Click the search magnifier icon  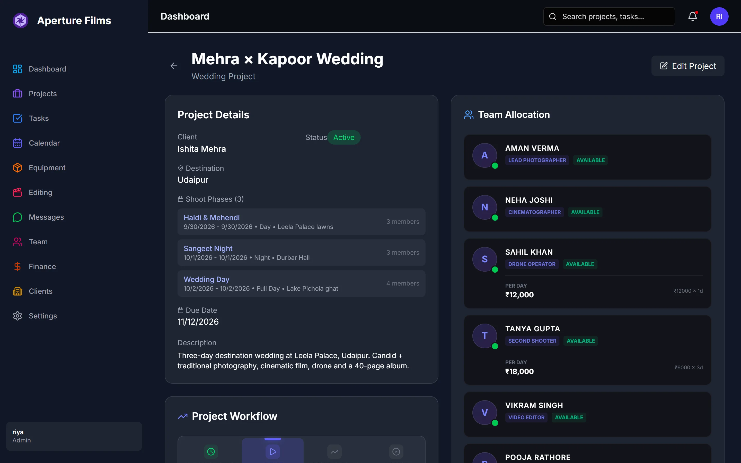tap(553, 16)
